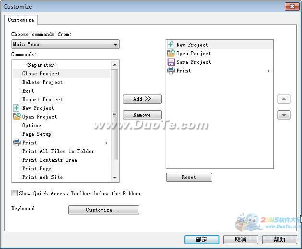Move selected item down with arrow button
302x249 pixels.
[284, 115]
